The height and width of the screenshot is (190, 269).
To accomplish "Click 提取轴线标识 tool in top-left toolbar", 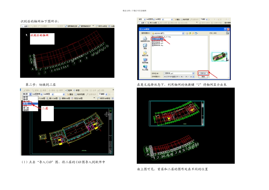I will pos(85,26).
